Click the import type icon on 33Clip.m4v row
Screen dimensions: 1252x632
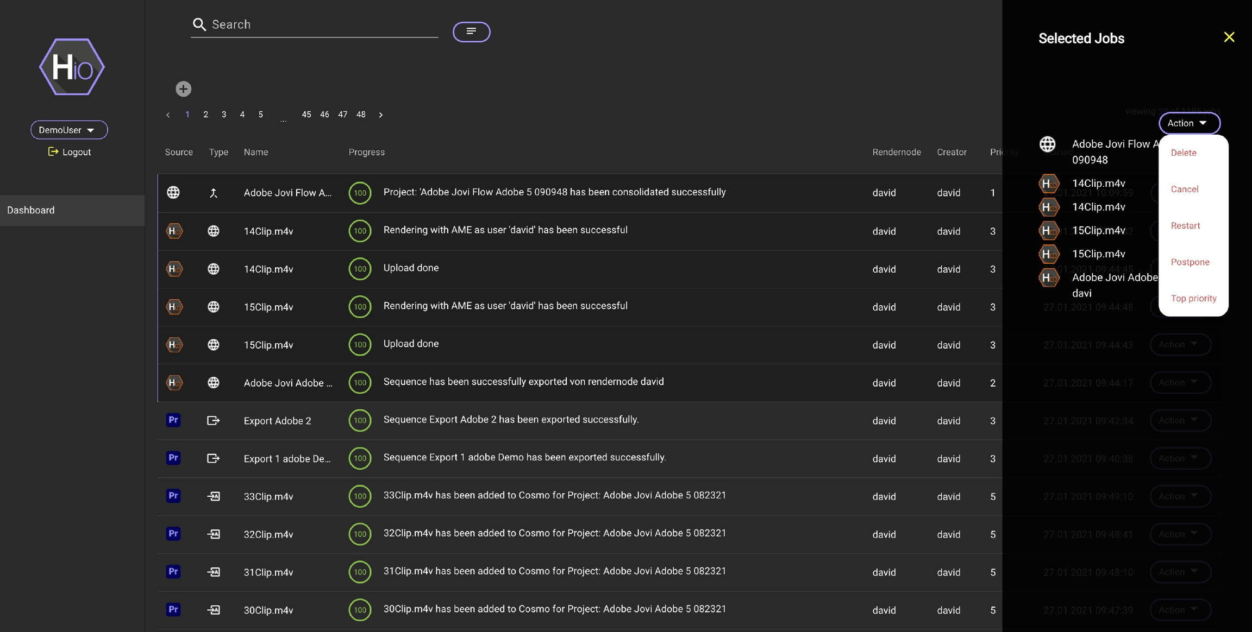[x=214, y=496]
